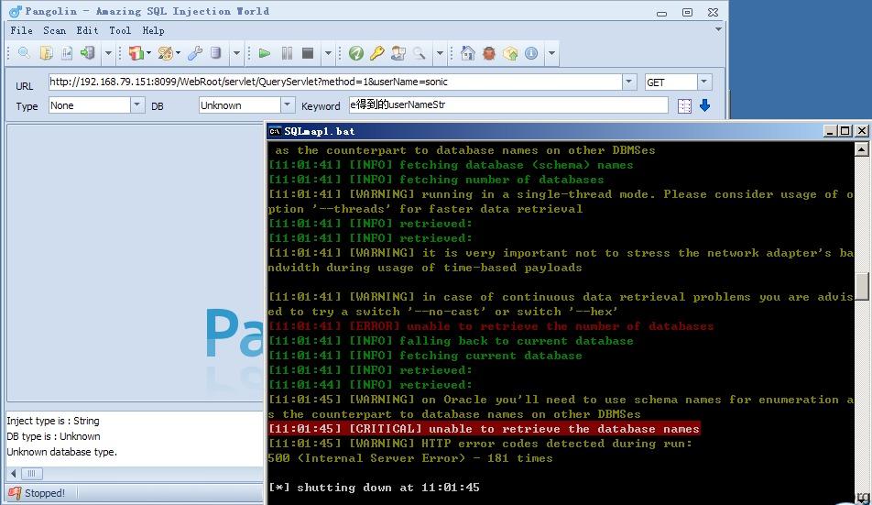Open the Help menu
This screenshot has width=872, height=505.
point(153,30)
